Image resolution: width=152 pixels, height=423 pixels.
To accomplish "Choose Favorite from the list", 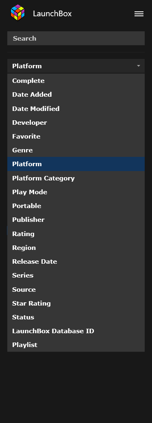I will pyautogui.click(x=76, y=137).
